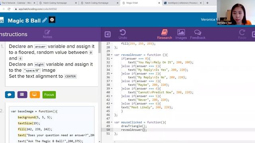Fold the else if block at line 39
This screenshot has width=255, height=143.
(112, 89)
